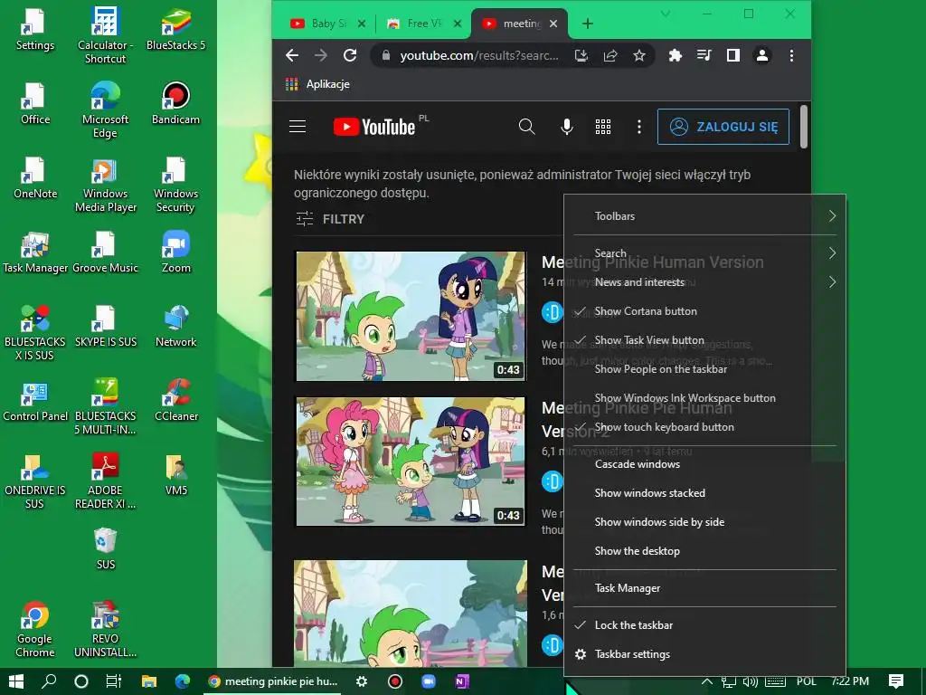Open the Windows Security desktop shortcut

(x=175, y=185)
